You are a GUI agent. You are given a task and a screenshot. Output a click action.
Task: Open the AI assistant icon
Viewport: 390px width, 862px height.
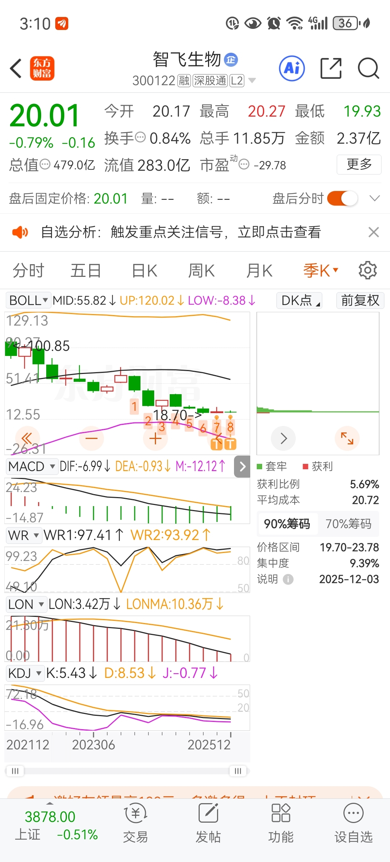pos(292,68)
